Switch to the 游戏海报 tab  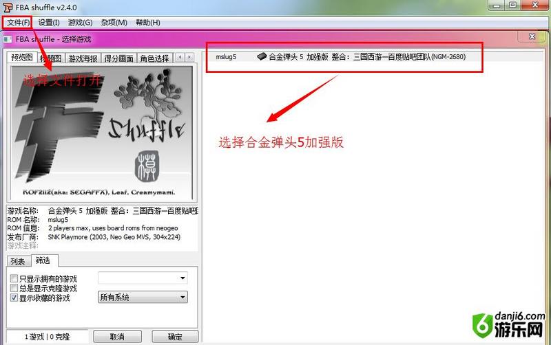83,58
